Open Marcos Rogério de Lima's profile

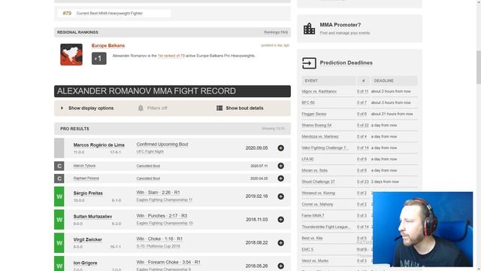coord(98,145)
